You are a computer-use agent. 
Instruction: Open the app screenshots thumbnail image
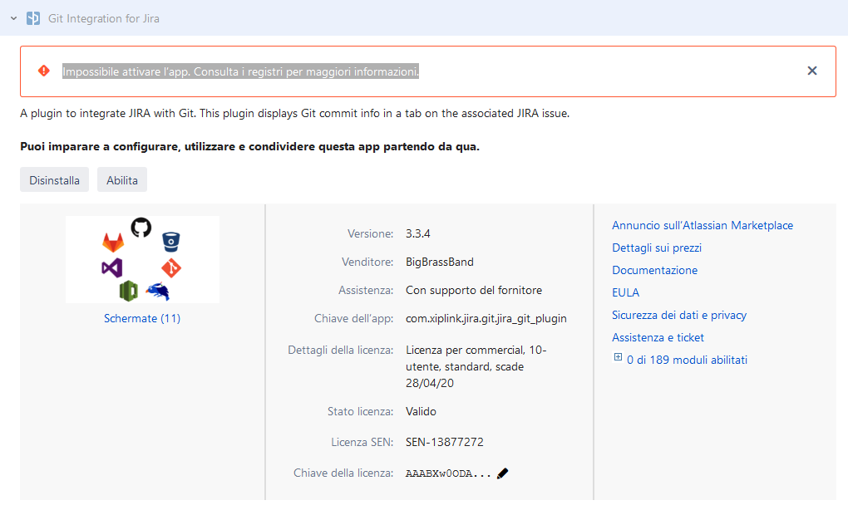pyautogui.click(x=142, y=259)
